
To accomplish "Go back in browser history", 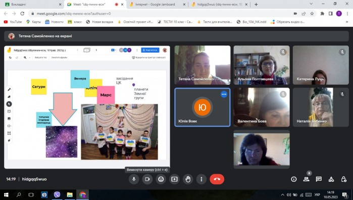I will click(6, 14).
